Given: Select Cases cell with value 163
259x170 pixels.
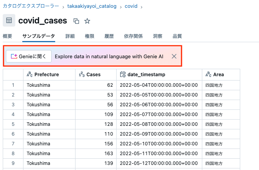Looking at the screenshot, I should pyautogui.click(x=96, y=154).
